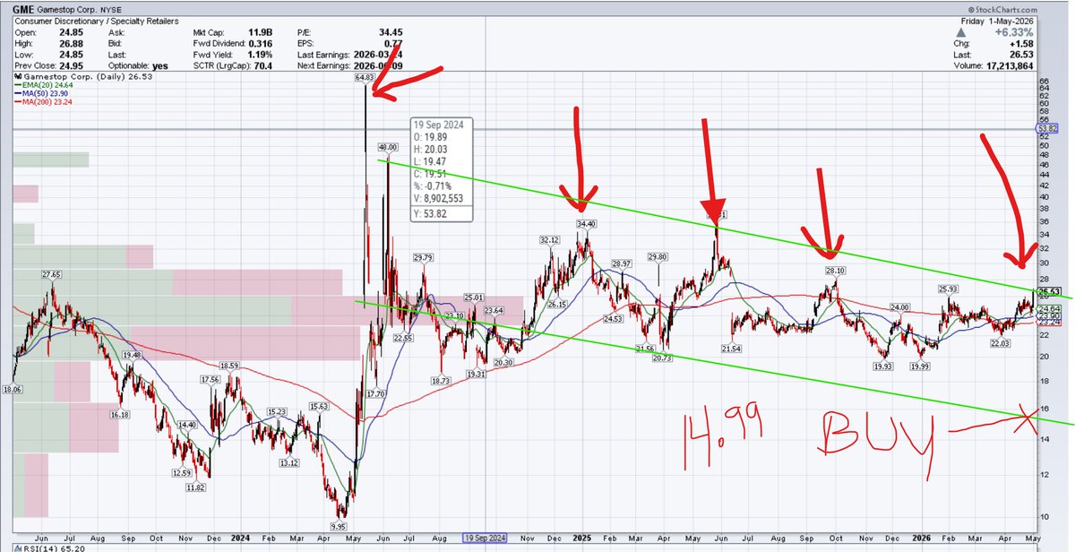Click the 64.83 peak price label

[364, 79]
